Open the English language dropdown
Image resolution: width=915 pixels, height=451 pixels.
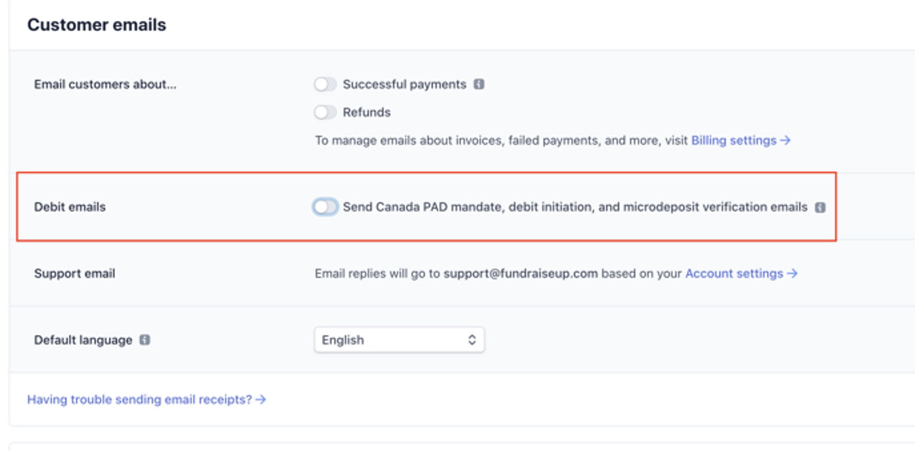point(400,340)
